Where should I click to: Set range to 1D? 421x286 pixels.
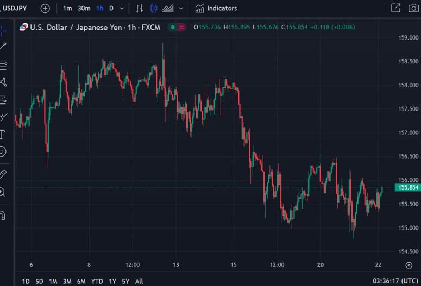point(26,282)
